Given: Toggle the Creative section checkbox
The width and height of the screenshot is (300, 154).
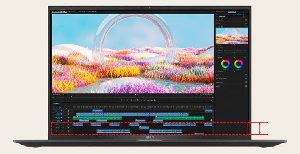Looking at the screenshot, I should coord(246,23).
